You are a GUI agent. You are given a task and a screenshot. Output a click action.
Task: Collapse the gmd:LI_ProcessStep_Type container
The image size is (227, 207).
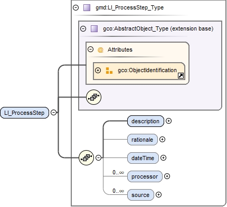click(75, 7)
